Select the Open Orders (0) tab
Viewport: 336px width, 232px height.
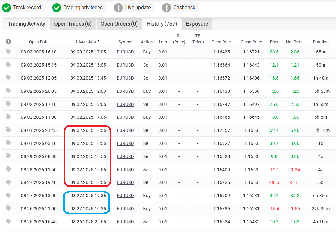(x=119, y=24)
